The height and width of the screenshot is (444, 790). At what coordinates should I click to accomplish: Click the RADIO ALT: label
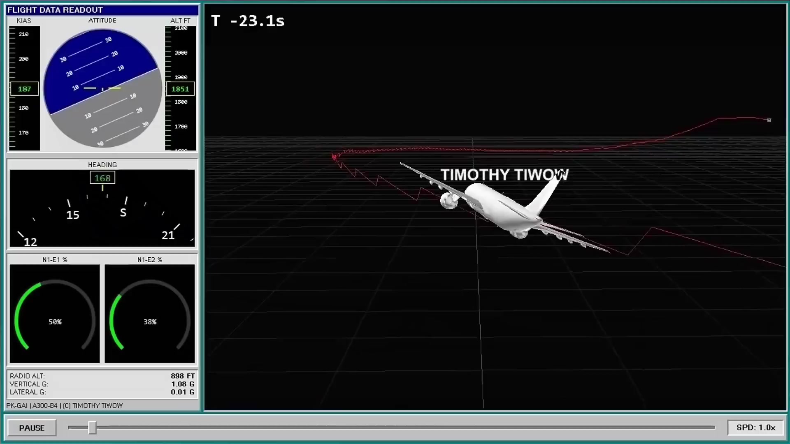[x=27, y=376]
